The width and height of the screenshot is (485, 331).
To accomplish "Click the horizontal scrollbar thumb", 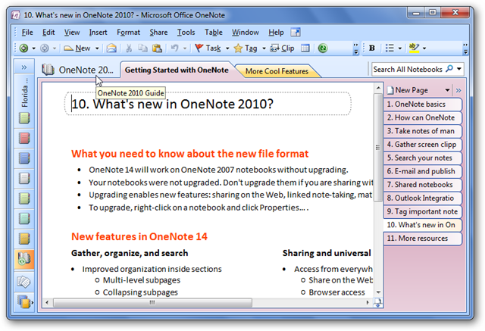I will (x=152, y=302).
